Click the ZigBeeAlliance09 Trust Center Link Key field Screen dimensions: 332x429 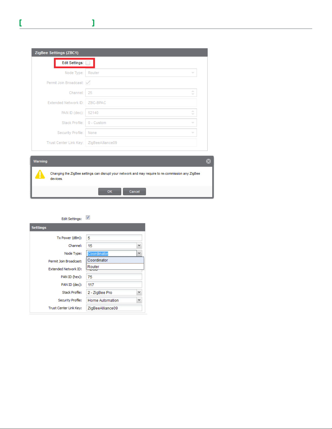[x=114, y=308]
